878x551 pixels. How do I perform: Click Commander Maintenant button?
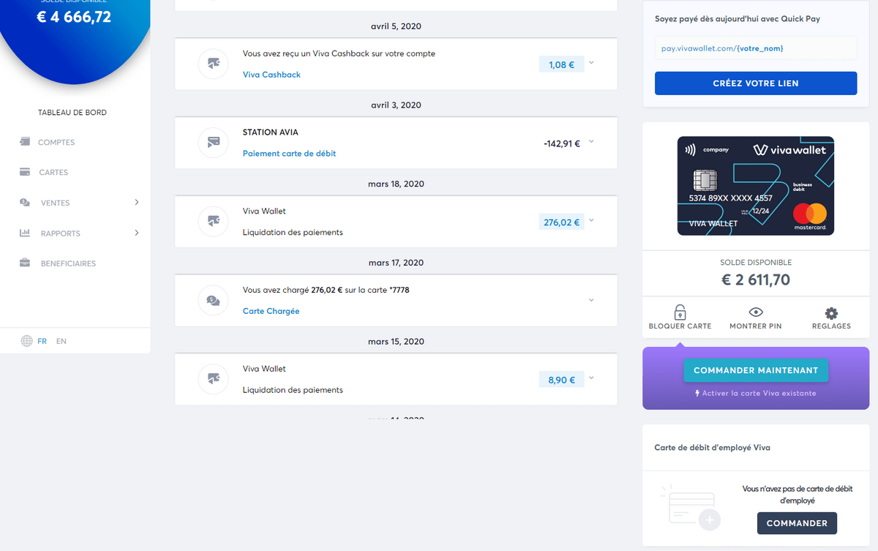[x=756, y=370]
